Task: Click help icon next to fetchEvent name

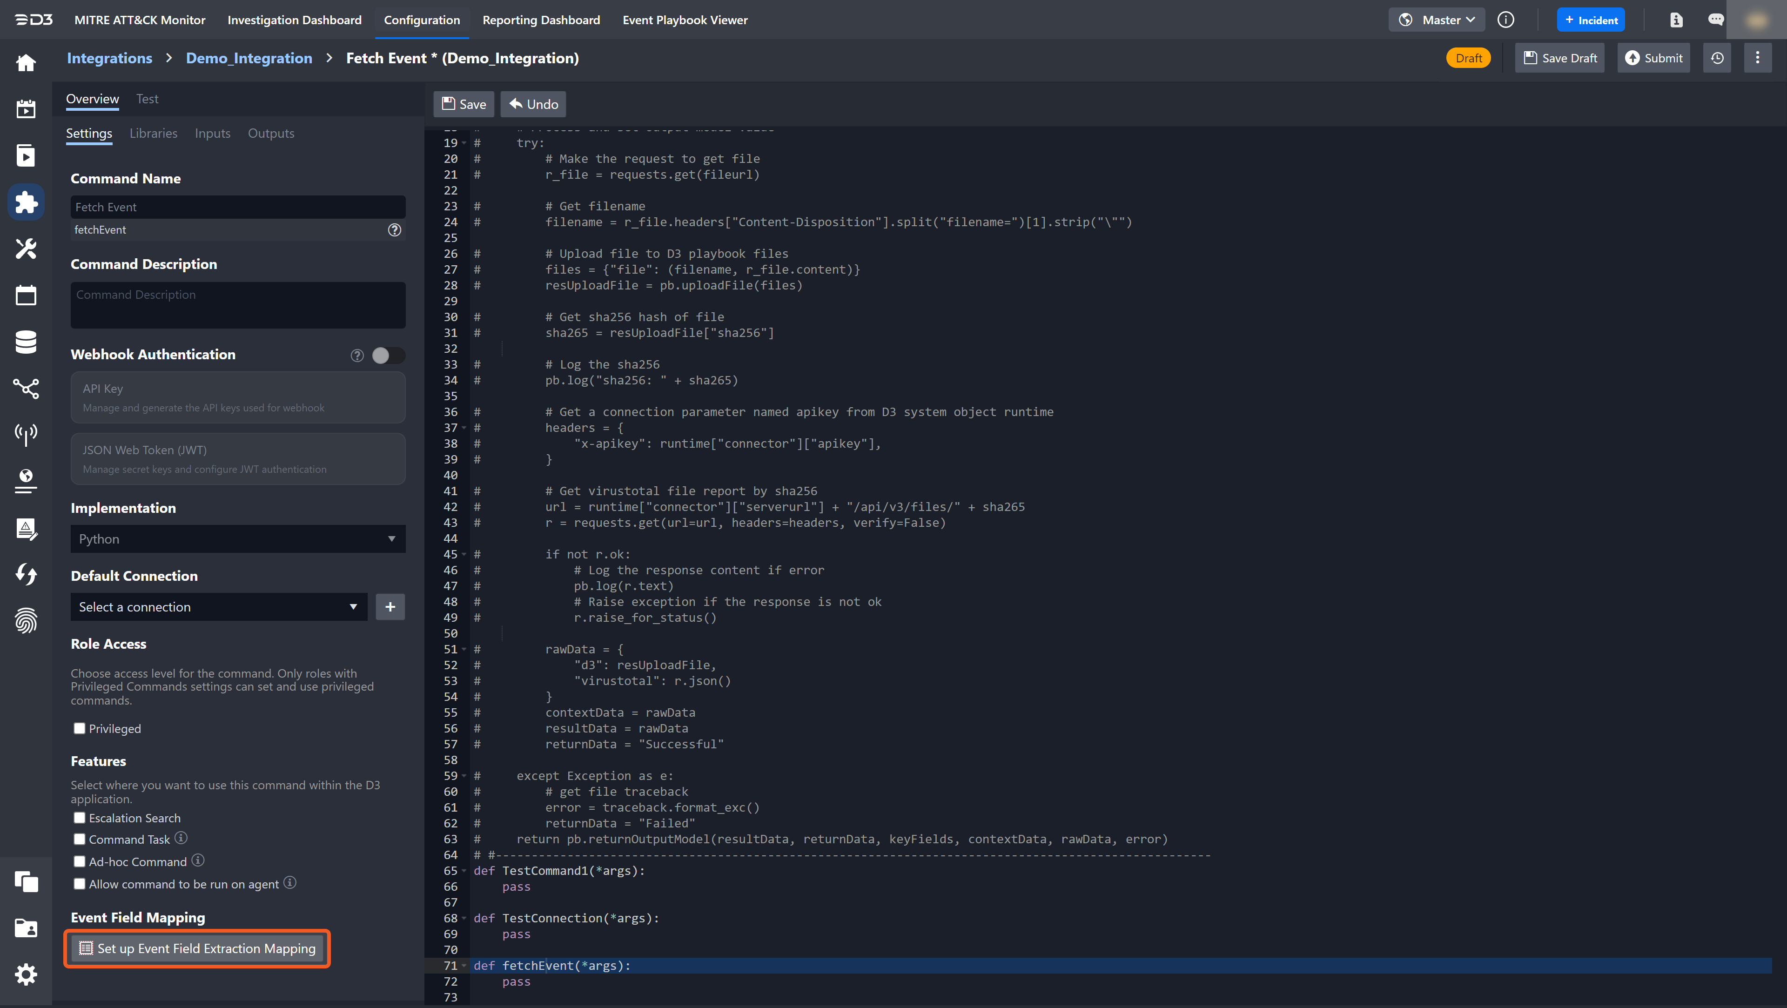Action: click(x=394, y=229)
